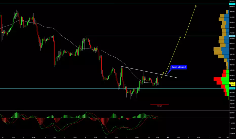Click the -0.00150 MACD scale label

point(232,133)
